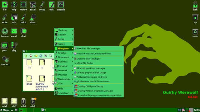Open Snapshot Manager save/restore partition

click(x=98, y=95)
